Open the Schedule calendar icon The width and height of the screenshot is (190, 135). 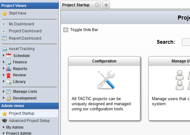click(x=9, y=56)
